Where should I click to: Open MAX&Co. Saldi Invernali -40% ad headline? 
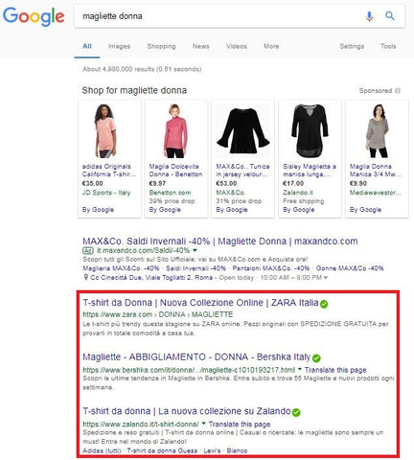[x=220, y=241]
